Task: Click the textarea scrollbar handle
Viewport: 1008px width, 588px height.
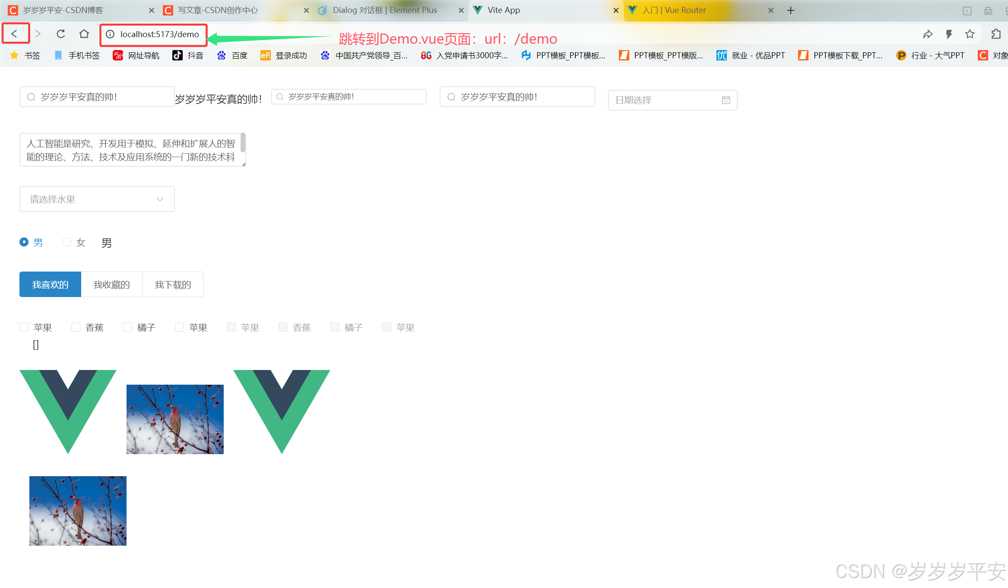Action: pos(243,143)
